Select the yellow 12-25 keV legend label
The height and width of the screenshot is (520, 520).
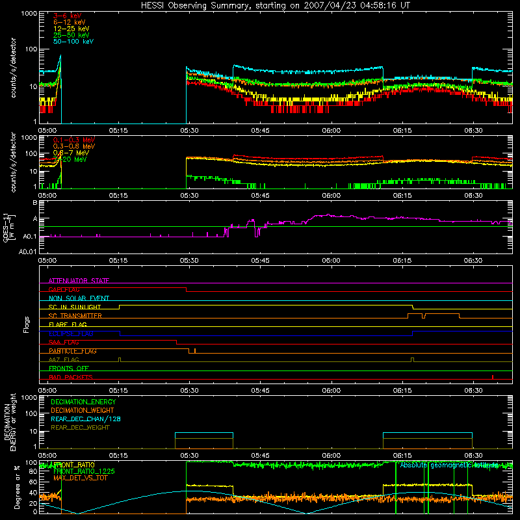click(x=71, y=29)
